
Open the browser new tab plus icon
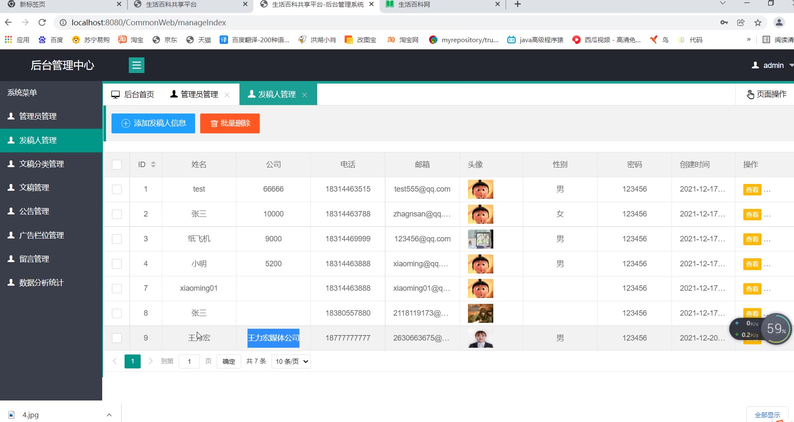(x=517, y=4)
